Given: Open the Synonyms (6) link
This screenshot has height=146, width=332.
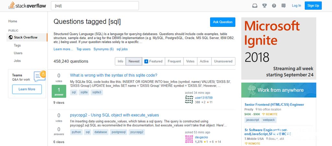Looking at the screenshot, I should coord(103,49).
